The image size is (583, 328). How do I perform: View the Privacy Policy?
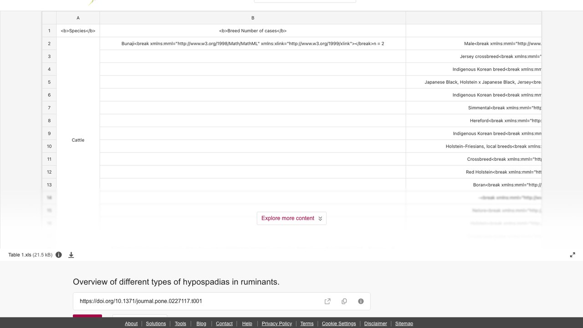(277, 323)
